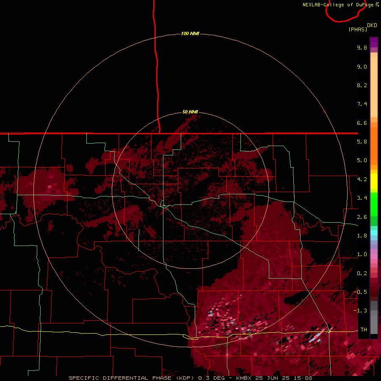Viewport: 381px width, 381px height.
Task: Click the [PHAS] legend heading
Action: pyautogui.click(x=358, y=29)
